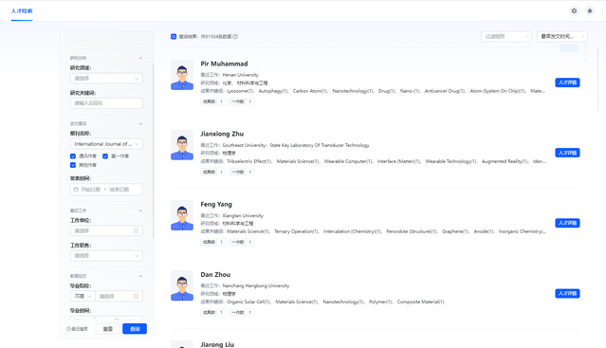
Task: Focus the 研究关键词 input field
Action: [x=106, y=103]
